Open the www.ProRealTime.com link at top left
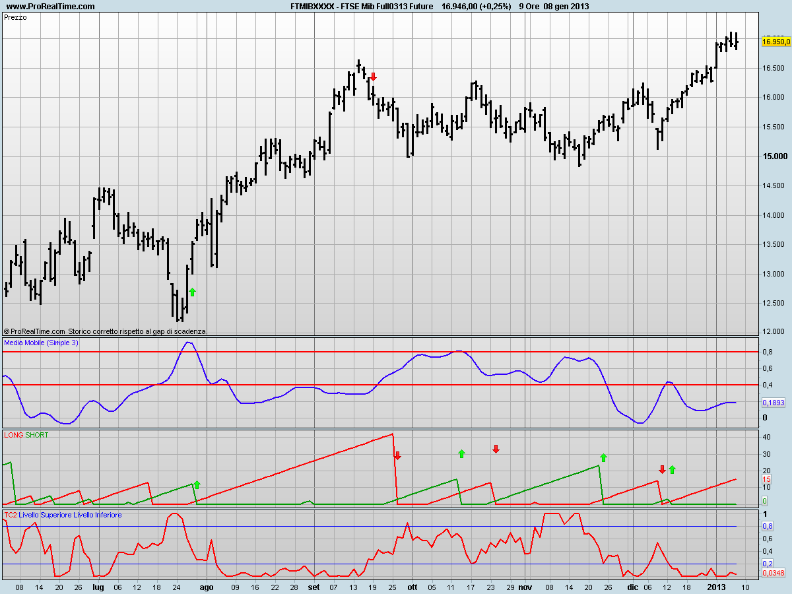Viewport: 792px width, 594px height. [x=50, y=7]
